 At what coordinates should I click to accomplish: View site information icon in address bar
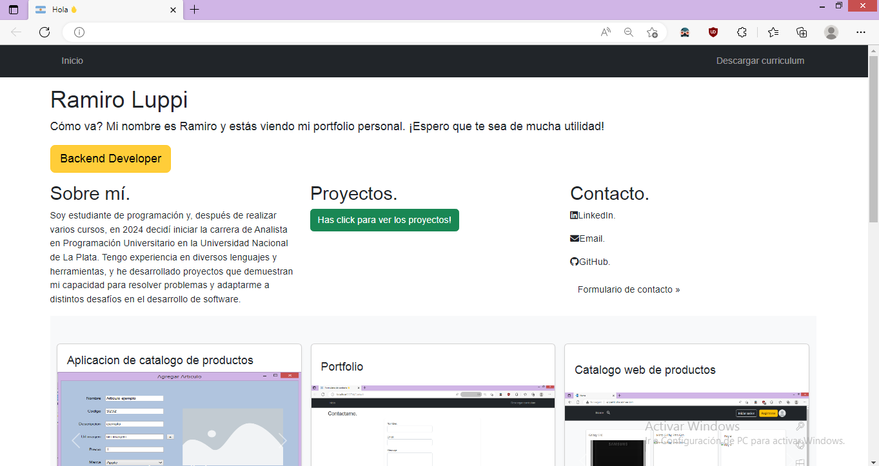[x=79, y=32]
